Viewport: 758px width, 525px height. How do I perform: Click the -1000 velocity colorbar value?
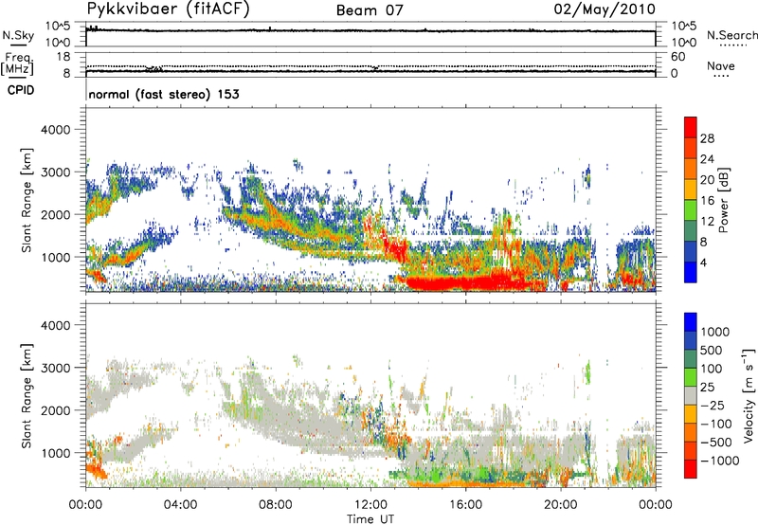click(720, 461)
